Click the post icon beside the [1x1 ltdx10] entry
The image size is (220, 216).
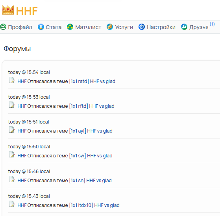(12, 204)
